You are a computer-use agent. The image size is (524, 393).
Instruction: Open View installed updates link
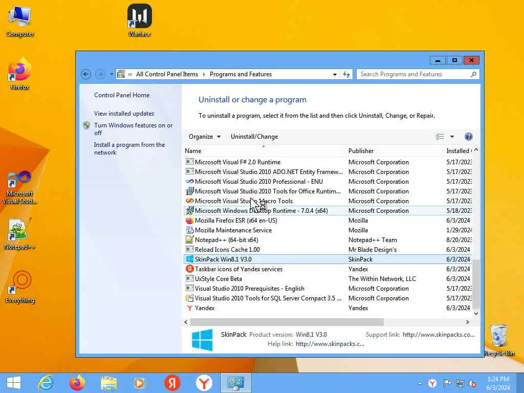(124, 113)
